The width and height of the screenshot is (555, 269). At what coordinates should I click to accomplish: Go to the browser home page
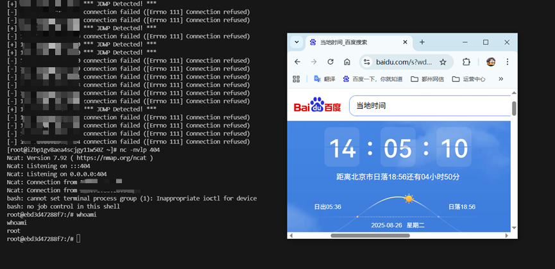pyautogui.click(x=347, y=62)
